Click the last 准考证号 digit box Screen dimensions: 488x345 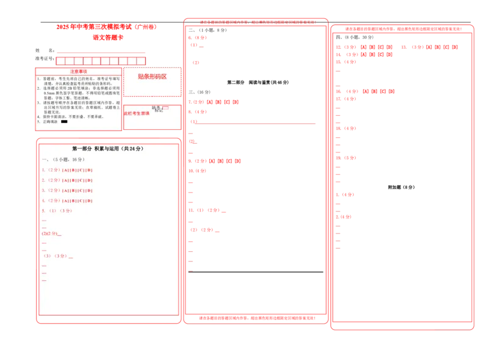(141, 61)
